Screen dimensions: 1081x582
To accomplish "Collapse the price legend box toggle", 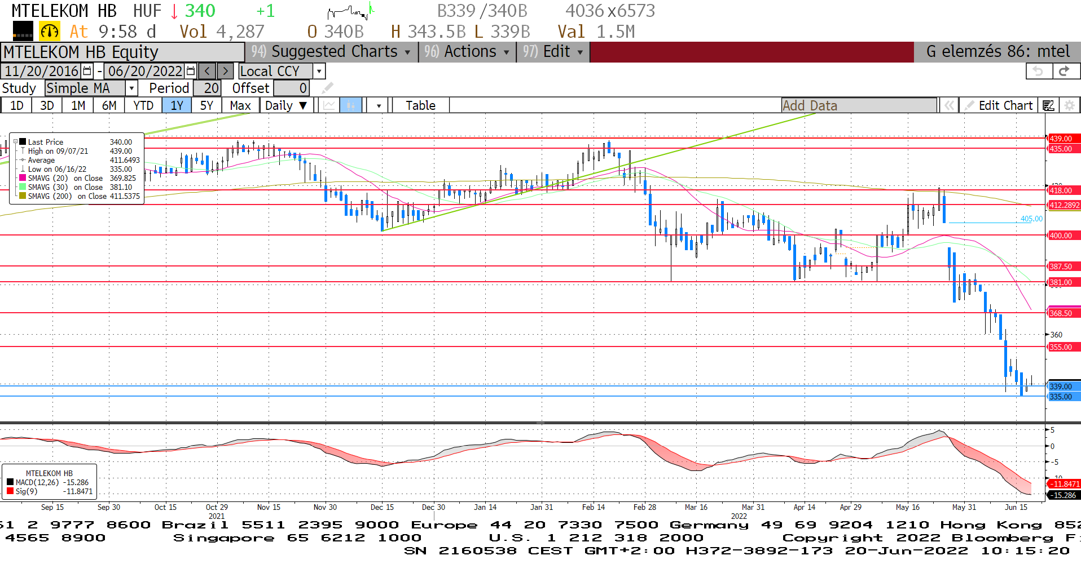I will click(16, 142).
